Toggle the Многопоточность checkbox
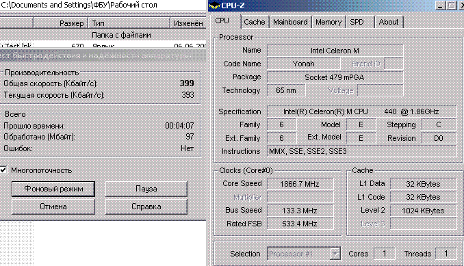This screenshot has width=464, height=266. 3,170
